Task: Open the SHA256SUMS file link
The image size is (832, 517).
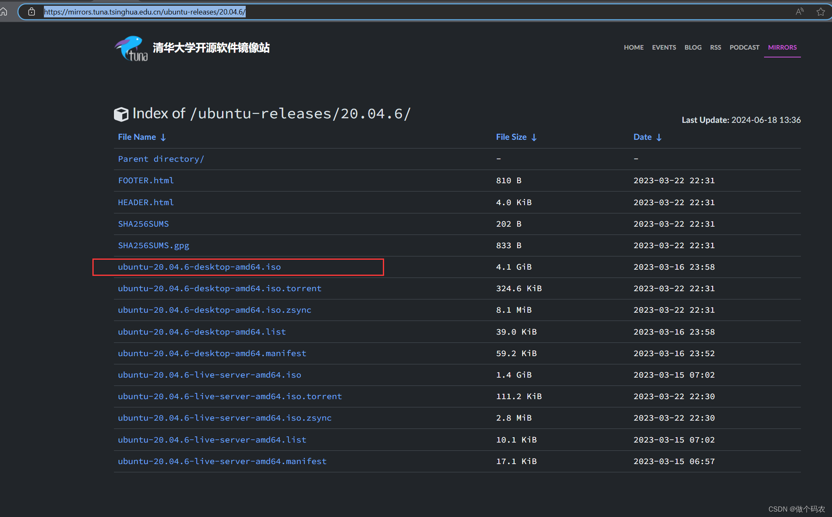Action: (143, 224)
